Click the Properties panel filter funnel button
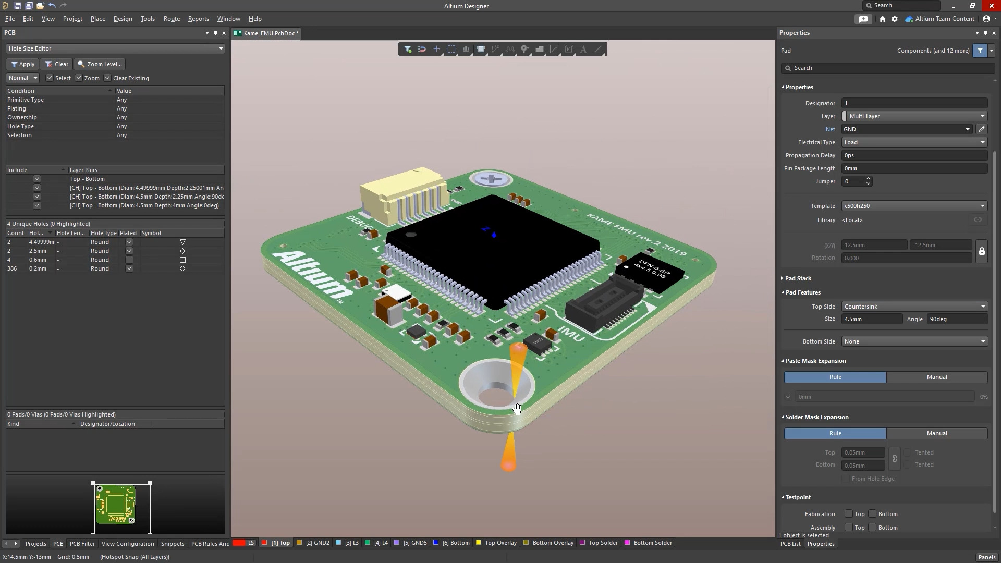Screen dimensions: 1001x563 [x=980, y=51]
